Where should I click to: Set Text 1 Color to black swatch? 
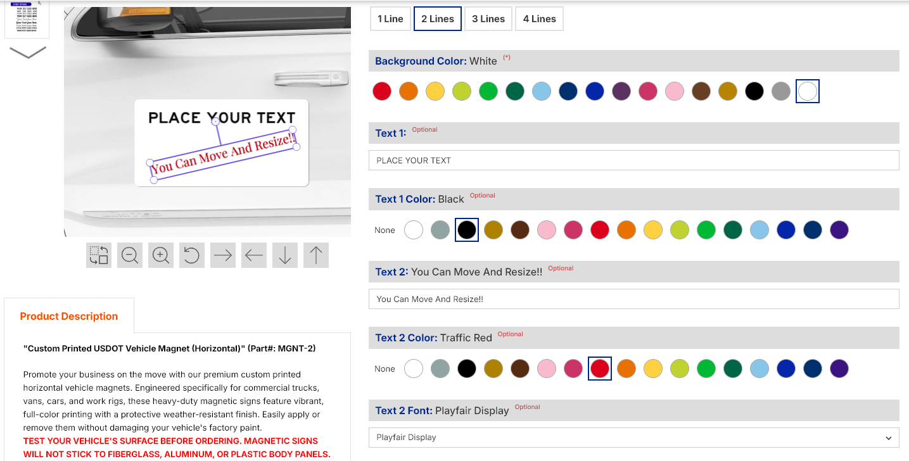tap(467, 230)
